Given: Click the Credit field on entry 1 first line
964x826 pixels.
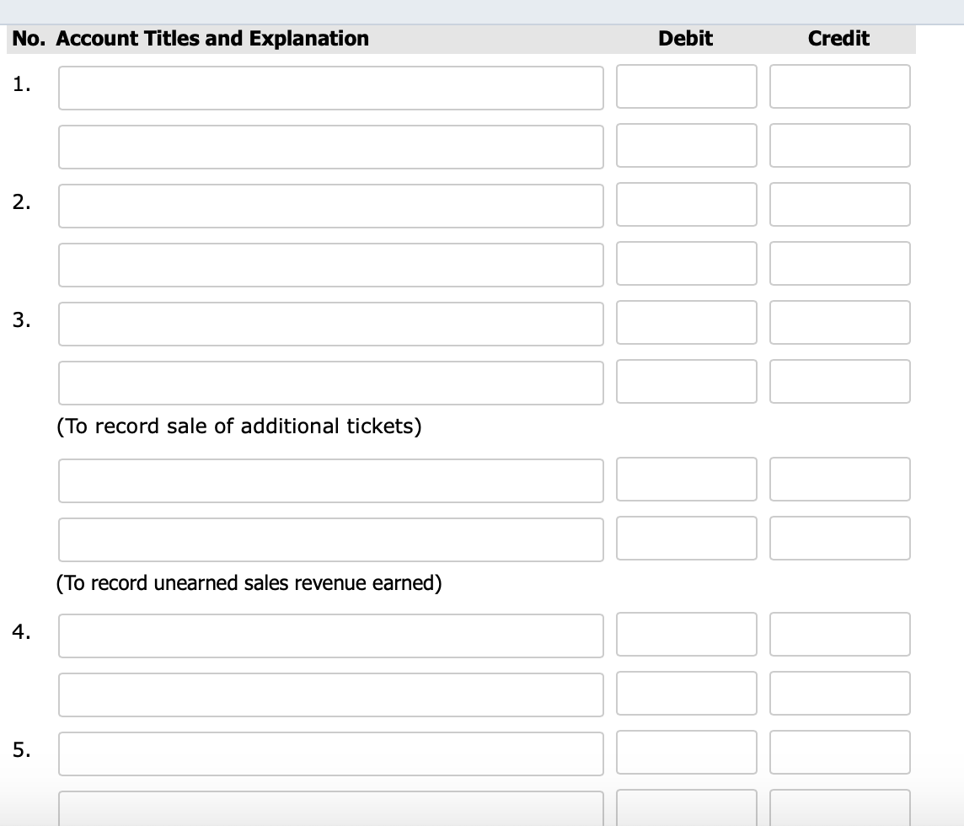Looking at the screenshot, I should [x=839, y=87].
